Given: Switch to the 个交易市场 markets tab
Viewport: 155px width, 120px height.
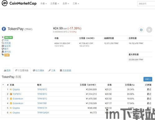Looking at the screenshot, I should click(22, 71).
